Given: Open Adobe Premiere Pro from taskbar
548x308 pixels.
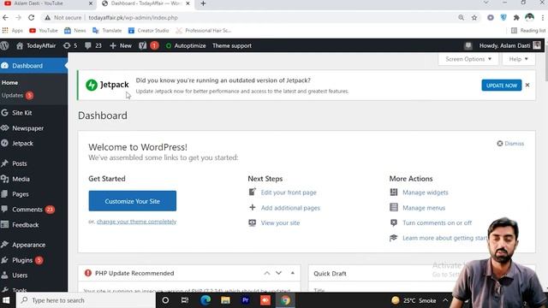Looking at the screenshot, I should [246, 300].
